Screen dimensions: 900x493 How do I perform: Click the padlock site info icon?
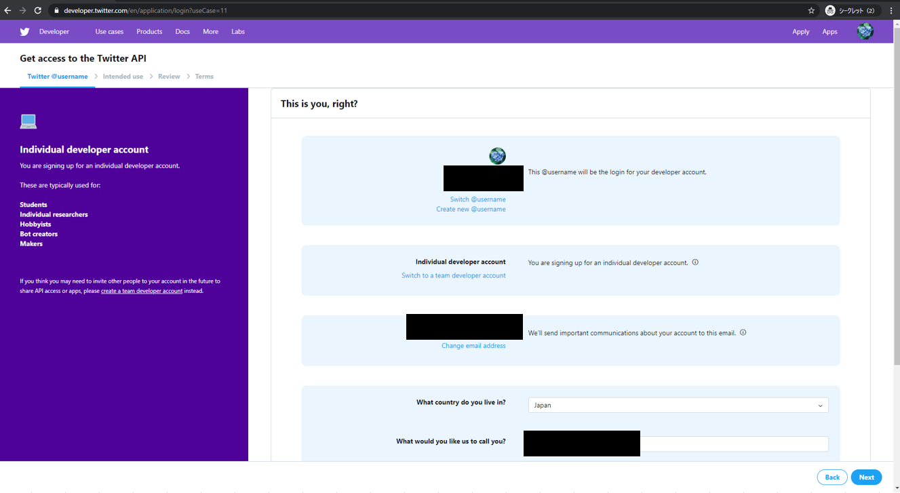point(57,10)
